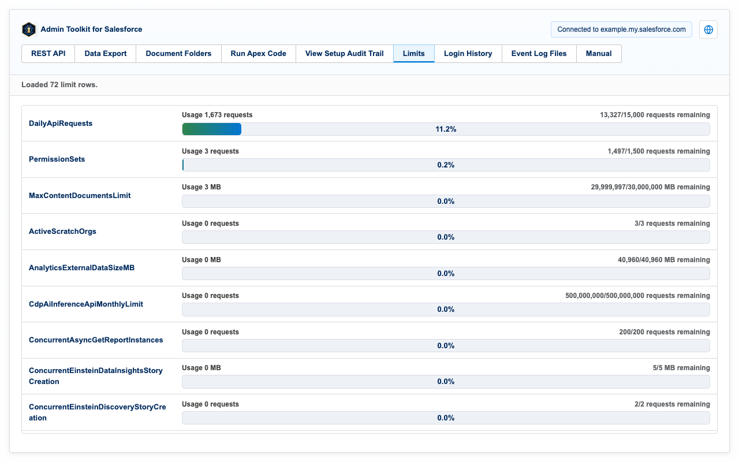Select the Document Folders tab

pos(178,54)
